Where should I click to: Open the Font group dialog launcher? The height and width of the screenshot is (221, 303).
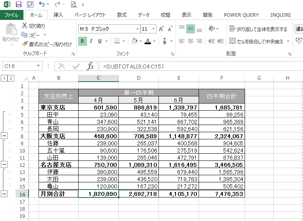tap(172, 54)
